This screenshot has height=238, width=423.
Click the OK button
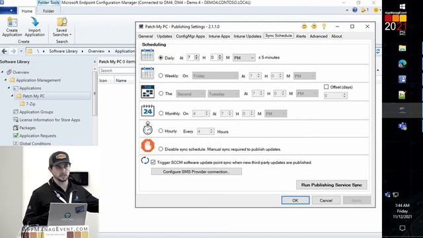coord(295,200)
